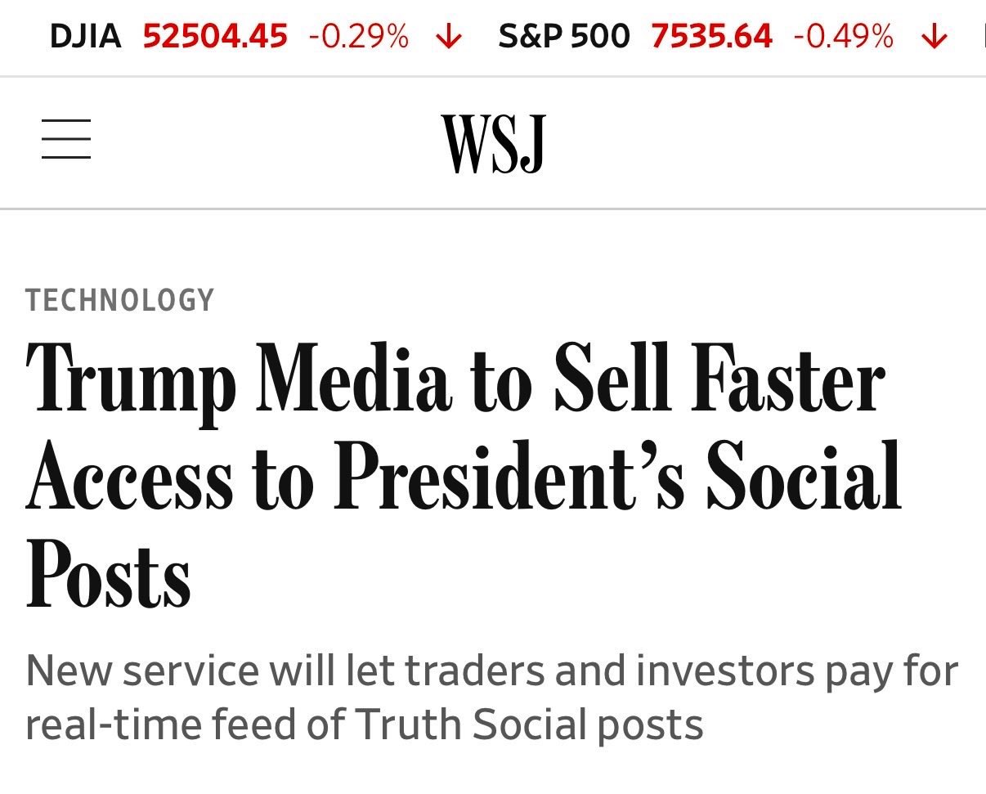The width and height of the screenshot is (986, 794).
Task: Click "investors pay for" in the summary
Action: pyautogui.click(x=797, y=672)
